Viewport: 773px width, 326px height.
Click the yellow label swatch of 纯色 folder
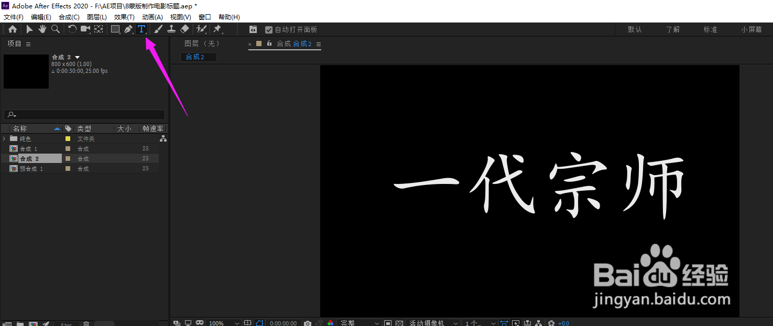(x=68, y=139)
